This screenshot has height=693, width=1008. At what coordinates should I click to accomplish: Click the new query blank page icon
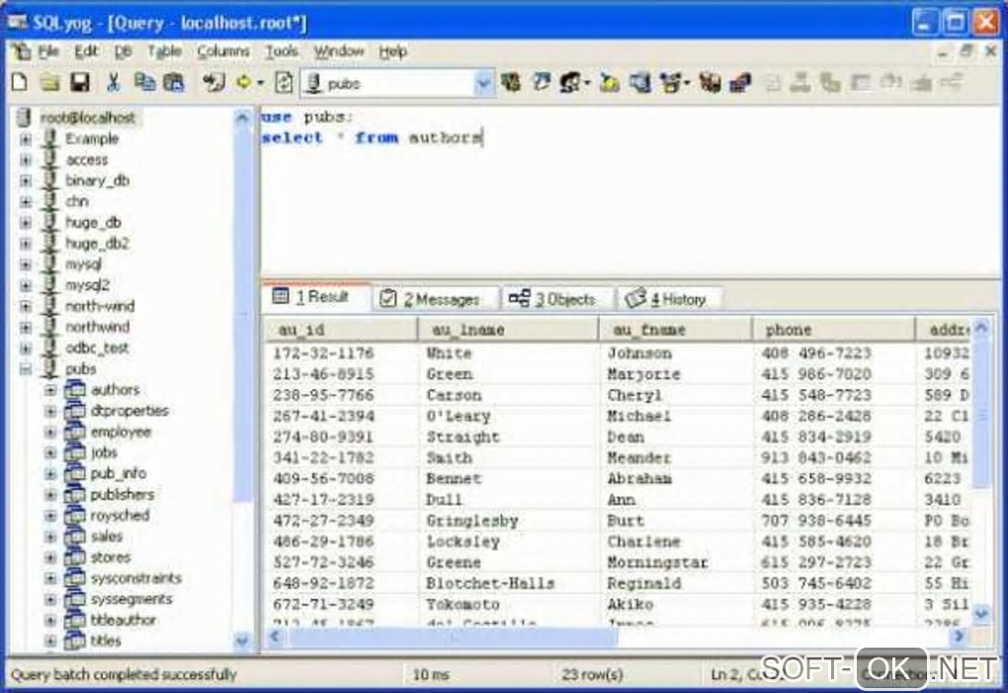coord(20,82)
